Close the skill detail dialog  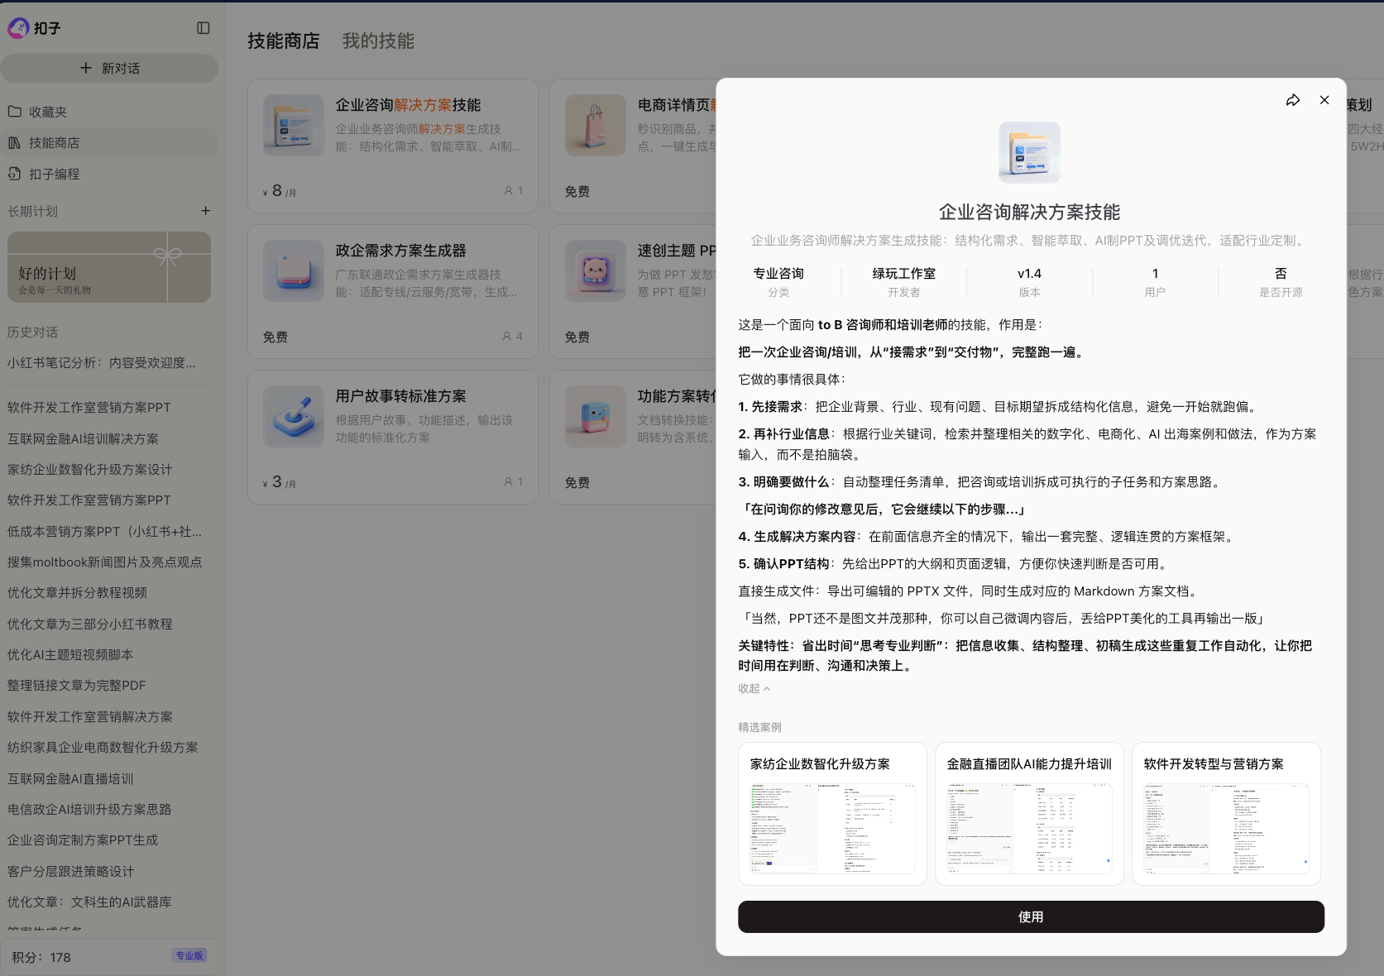click(1324, 100)
